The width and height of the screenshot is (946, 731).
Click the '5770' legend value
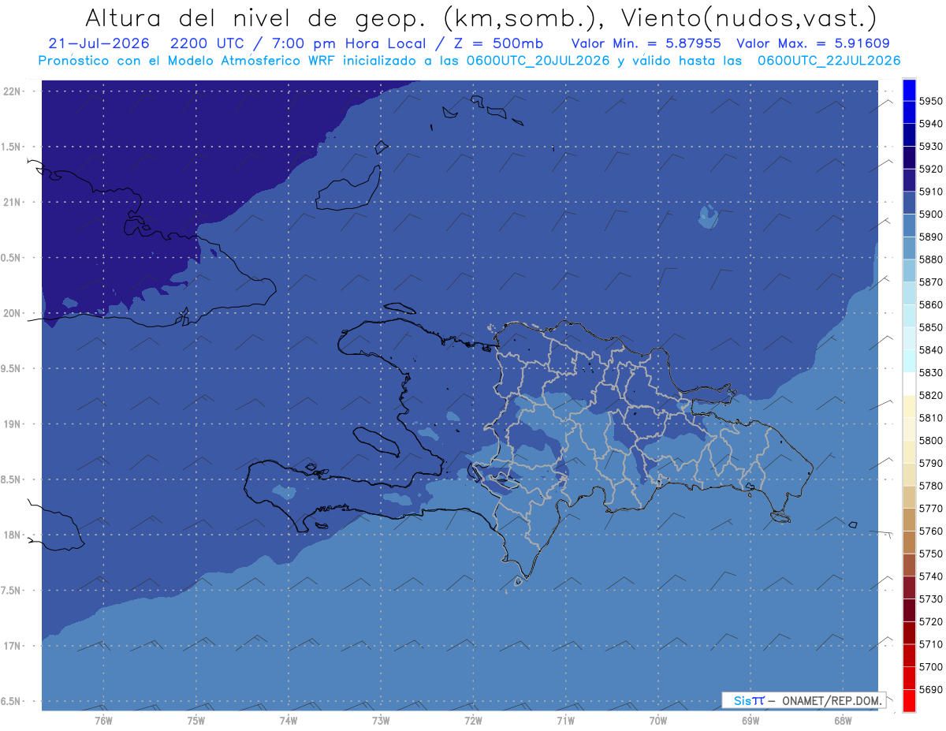tap(930, 509)
